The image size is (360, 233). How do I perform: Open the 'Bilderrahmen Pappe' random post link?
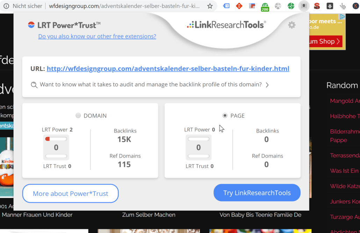345,136
